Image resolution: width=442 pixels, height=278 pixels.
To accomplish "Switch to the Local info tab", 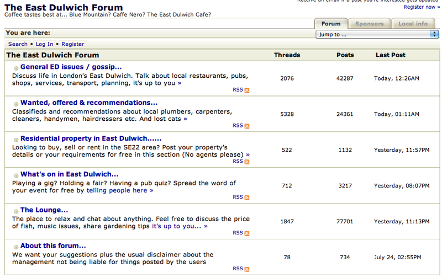I will [x=413, y=24].
